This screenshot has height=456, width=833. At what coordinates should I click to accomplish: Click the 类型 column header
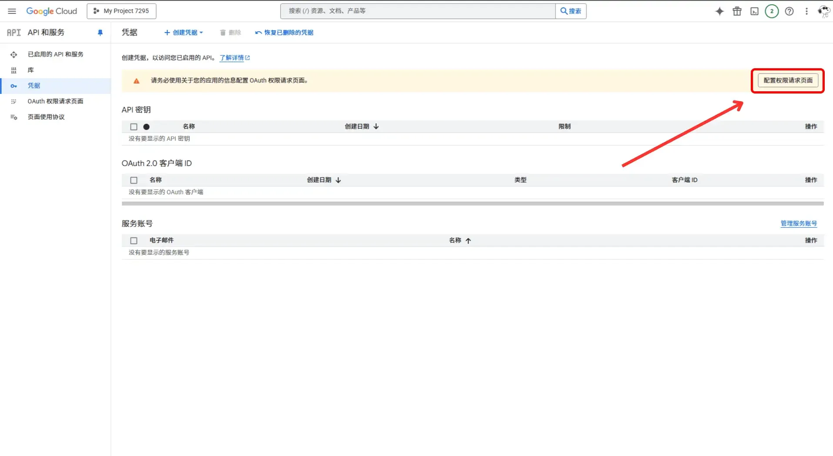[520, 180]
